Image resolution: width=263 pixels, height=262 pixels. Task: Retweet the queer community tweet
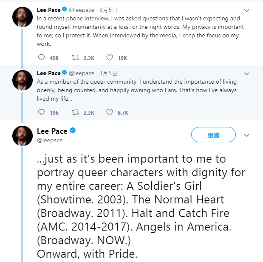(75, 113)
